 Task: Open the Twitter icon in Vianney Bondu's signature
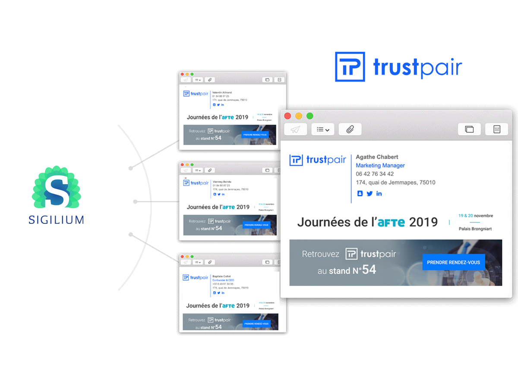tap(218, 194)
